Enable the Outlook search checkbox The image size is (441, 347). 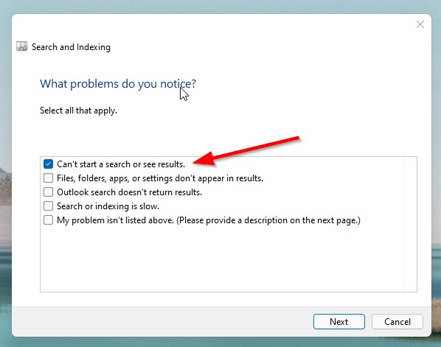49,192
